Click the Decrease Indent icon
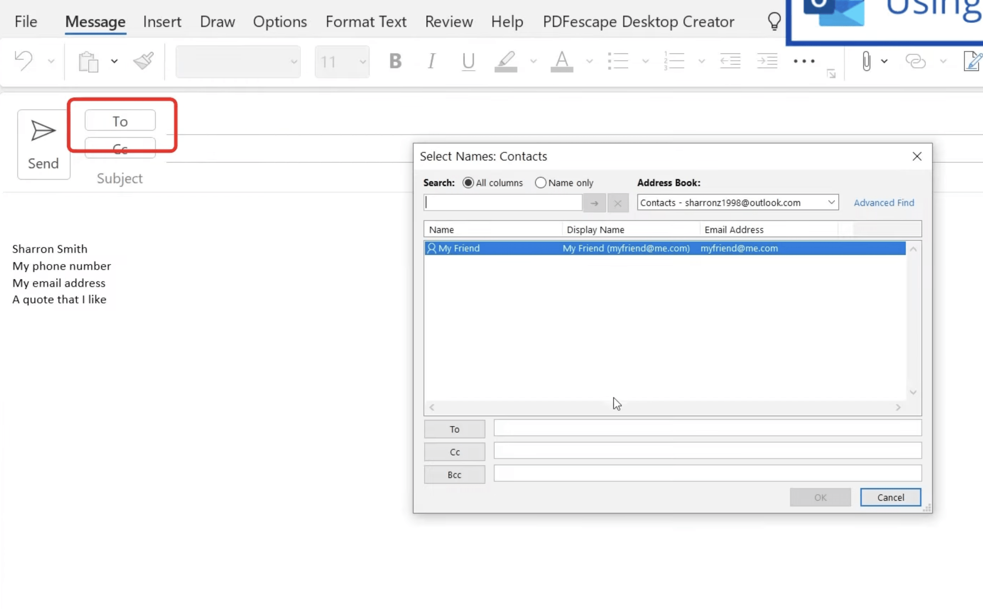Image resolution: width=983 pixels, height=609 pixels. pos(730,61)
